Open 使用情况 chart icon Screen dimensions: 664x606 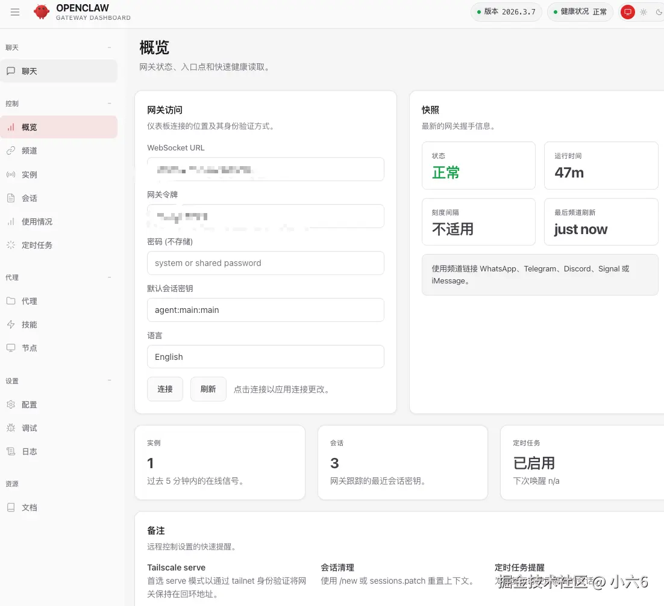coord(11,221)
